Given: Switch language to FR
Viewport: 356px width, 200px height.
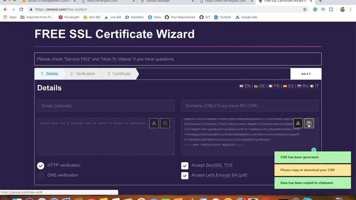Looking at the screenshot, I should click(274, 86).
